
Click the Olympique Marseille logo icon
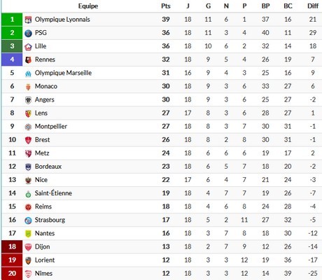click(28, 73)
